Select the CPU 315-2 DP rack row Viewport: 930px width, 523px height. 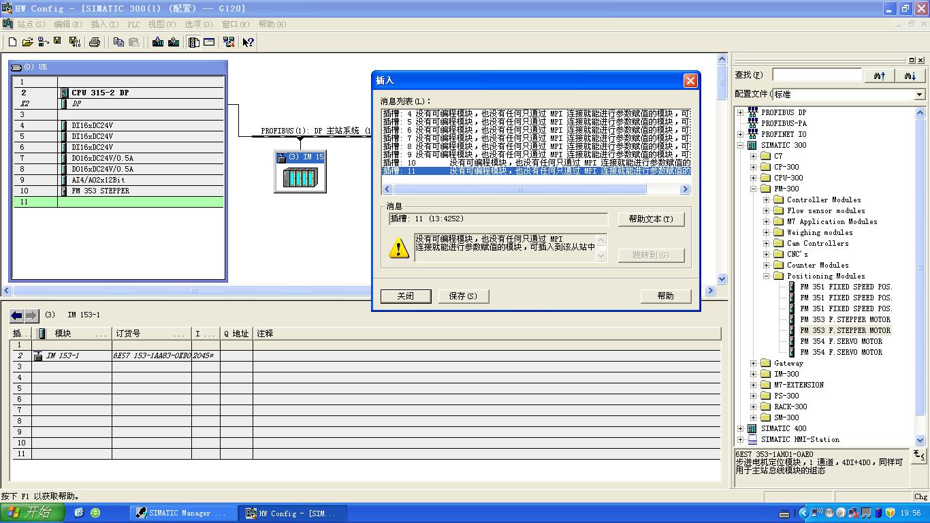click(x=118, y=93)
